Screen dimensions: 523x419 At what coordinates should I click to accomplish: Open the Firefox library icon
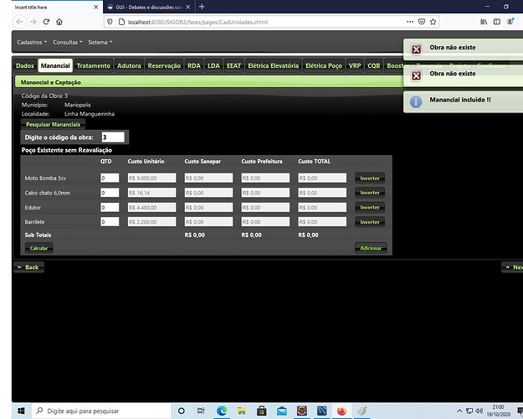pos(484,22)
